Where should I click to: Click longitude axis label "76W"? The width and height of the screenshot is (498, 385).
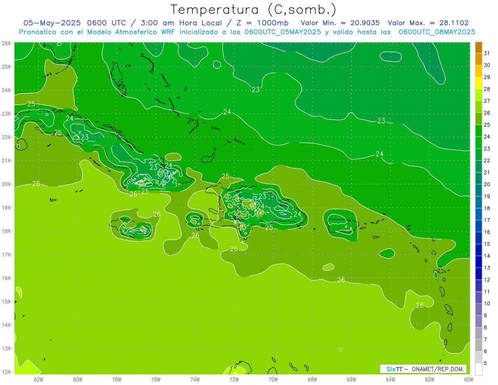(156, 379)
